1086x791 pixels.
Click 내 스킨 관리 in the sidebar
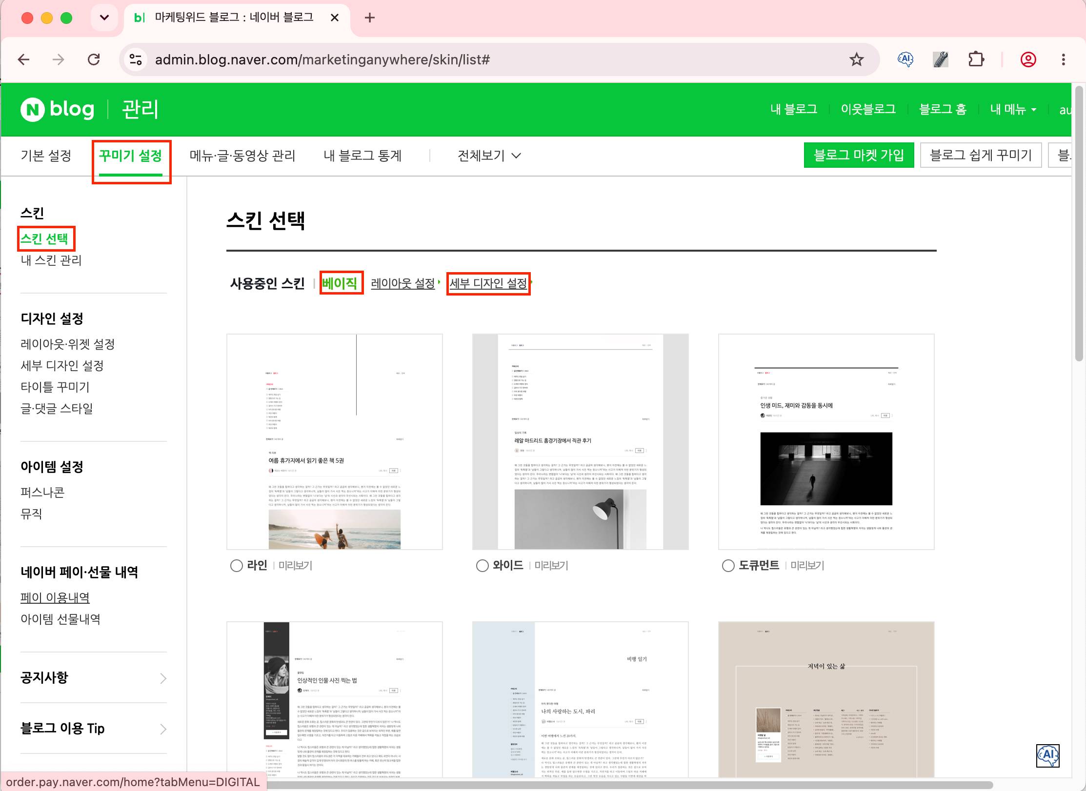click(x=51, y=260)
